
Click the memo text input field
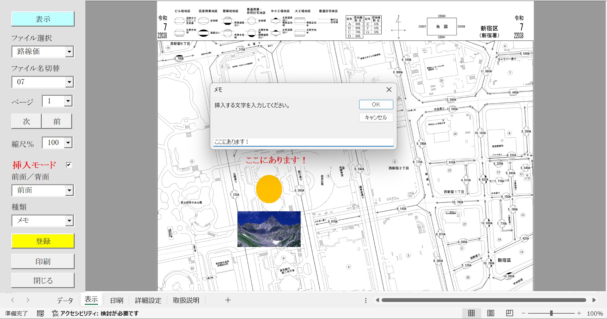coord(303,142)
